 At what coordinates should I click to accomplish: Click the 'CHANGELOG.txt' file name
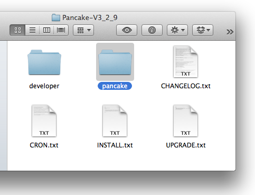point(186,86)
